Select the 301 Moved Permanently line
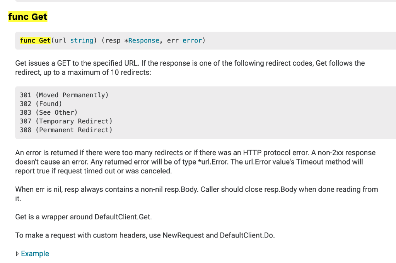Image resolution: width=396 pixels, height=263 pixels. [64, 95]
